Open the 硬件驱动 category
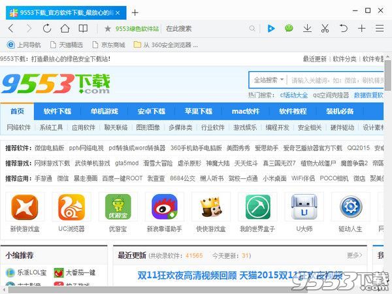Image resolution: width=392 pixels, height=294 pixels. (342, 127)
